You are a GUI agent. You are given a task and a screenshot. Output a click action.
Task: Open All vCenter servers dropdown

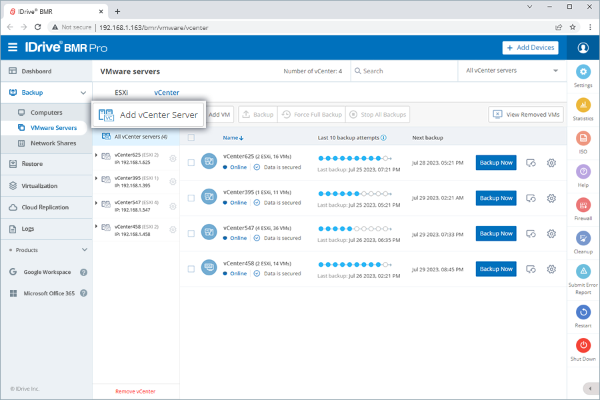[512, 71]
